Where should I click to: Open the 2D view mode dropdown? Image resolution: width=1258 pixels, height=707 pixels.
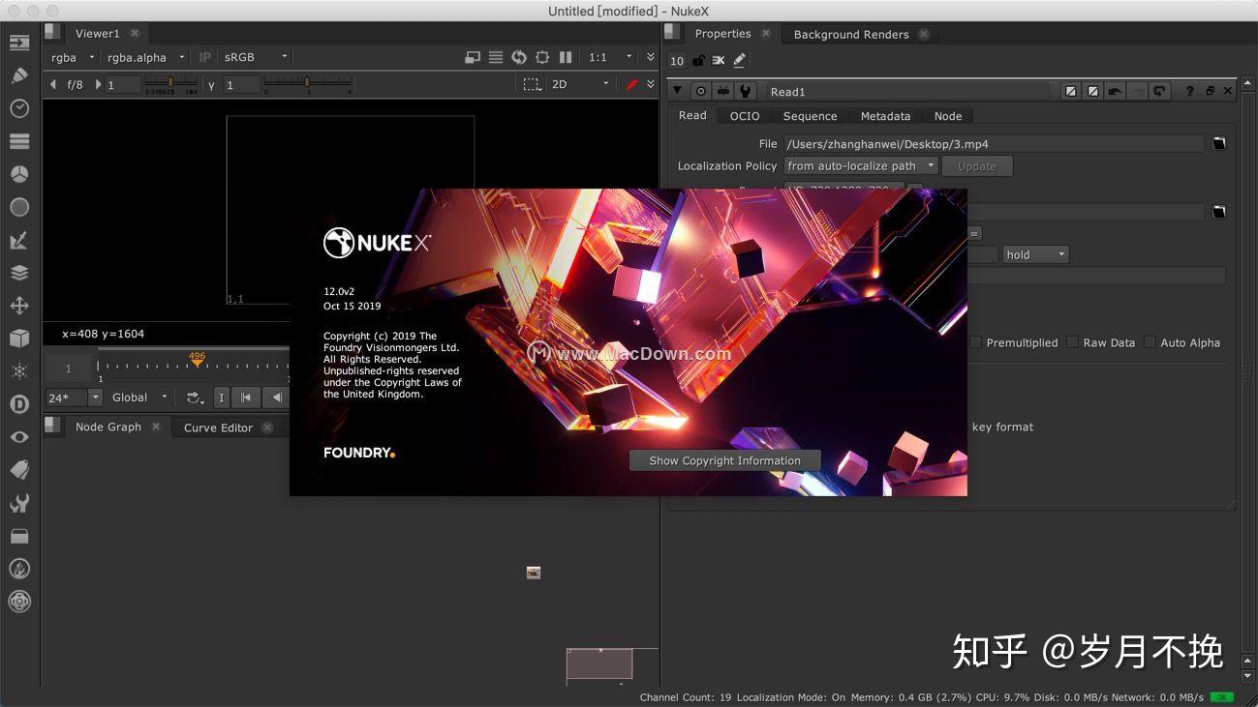(x=580, y=84)
